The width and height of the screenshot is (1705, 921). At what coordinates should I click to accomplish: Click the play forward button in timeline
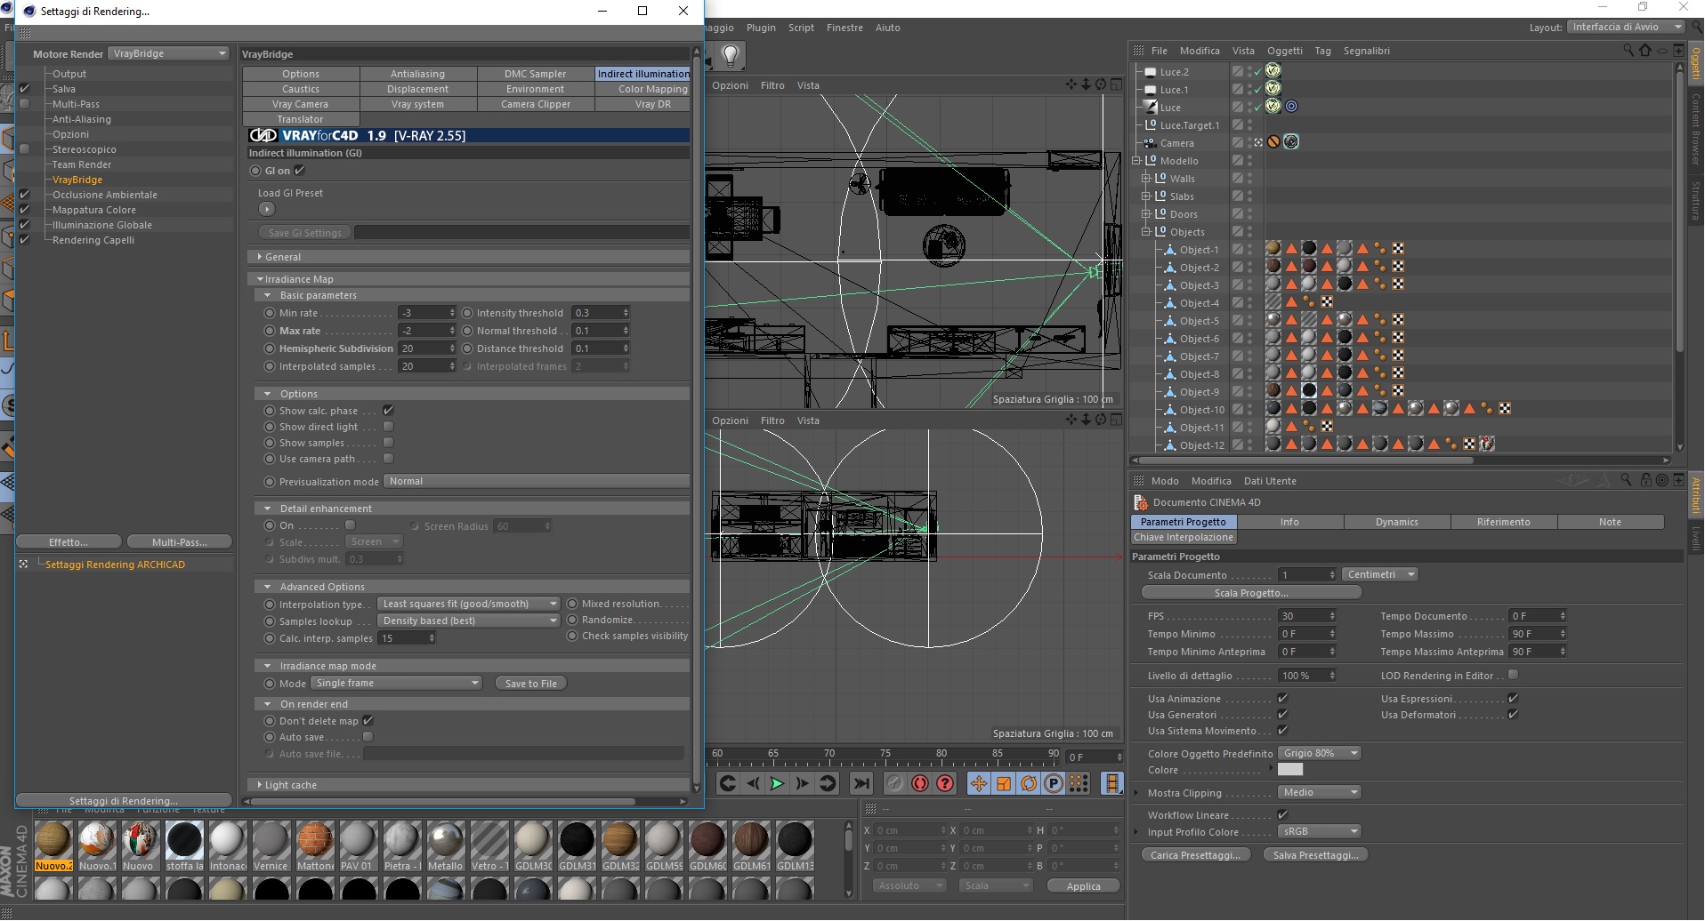pos(777,783)
